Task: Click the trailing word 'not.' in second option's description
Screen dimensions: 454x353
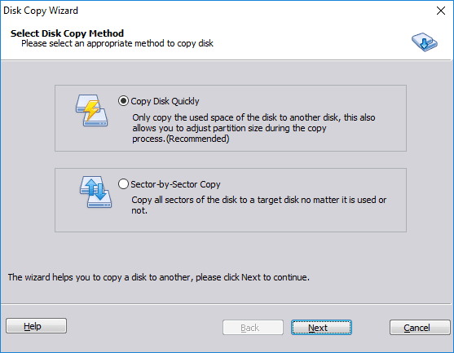Action: pyautogui.click(x=139, y=210)
